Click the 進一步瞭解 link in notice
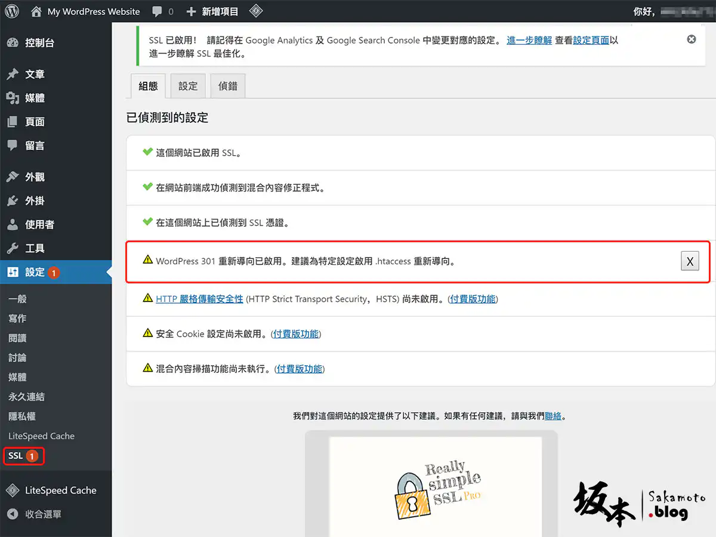Screen dimensions: 716x537 [529, 41]
